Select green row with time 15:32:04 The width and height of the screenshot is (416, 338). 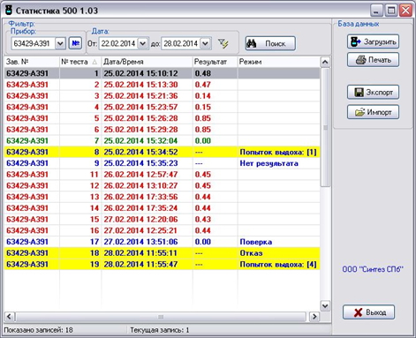pos(162,140)
